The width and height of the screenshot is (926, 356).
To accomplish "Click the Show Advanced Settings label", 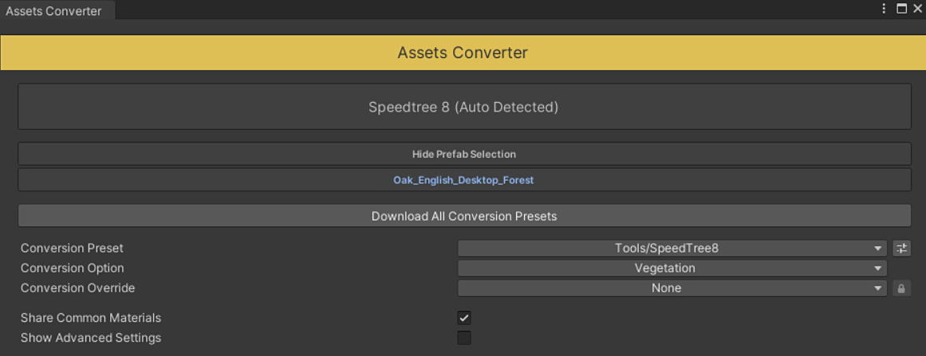I will click(x=91, y=338).
